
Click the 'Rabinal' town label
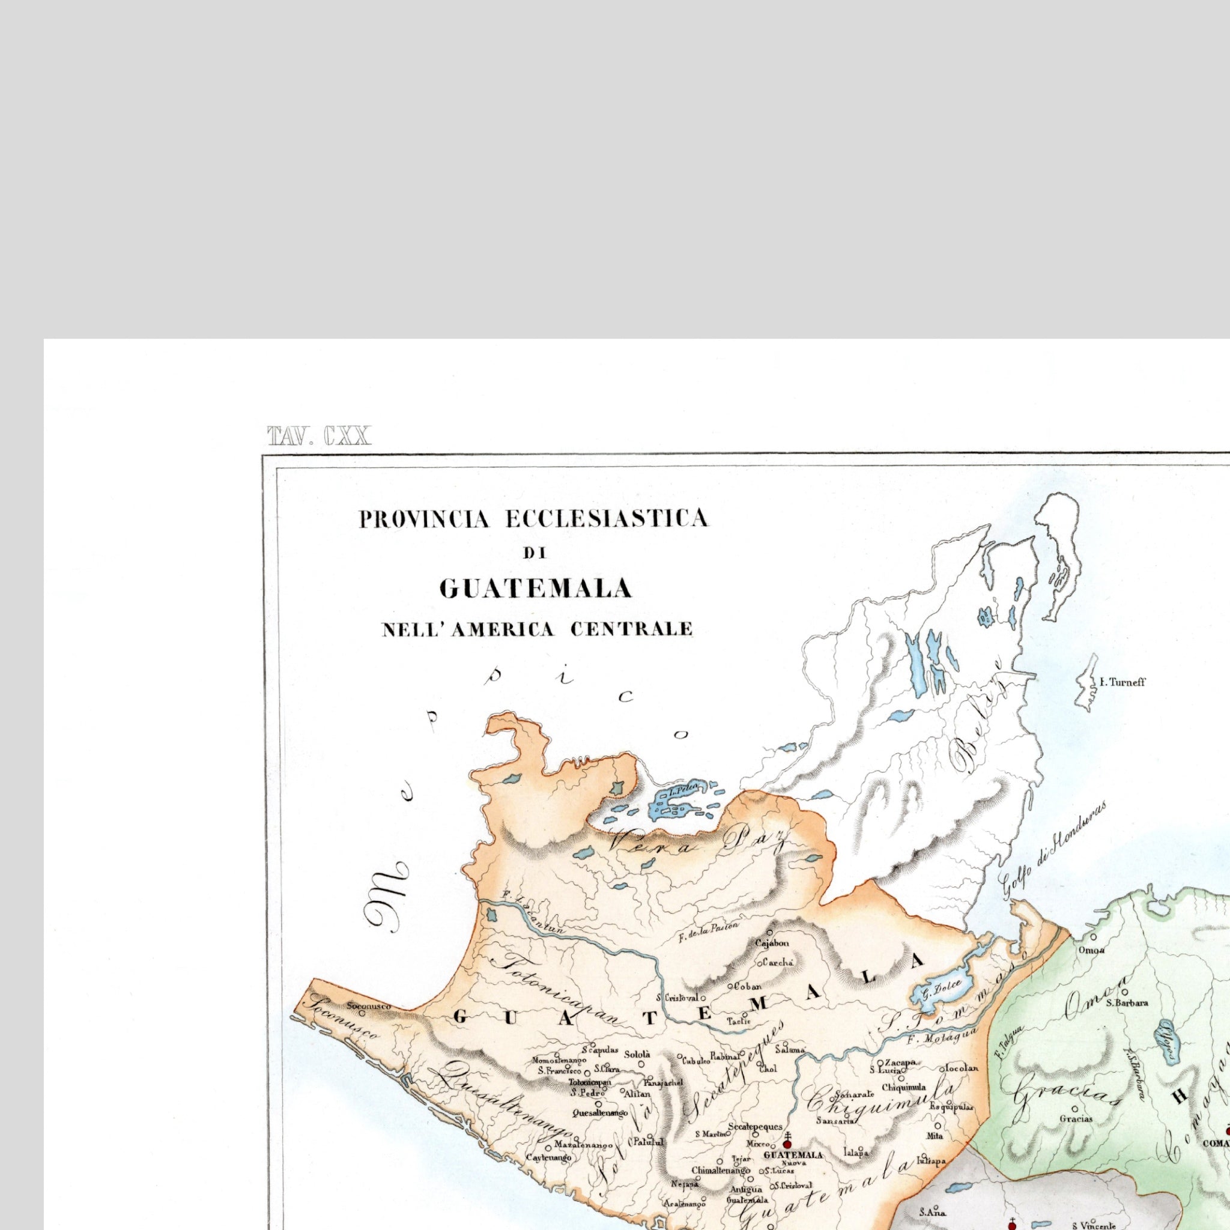coord(724,1056)
